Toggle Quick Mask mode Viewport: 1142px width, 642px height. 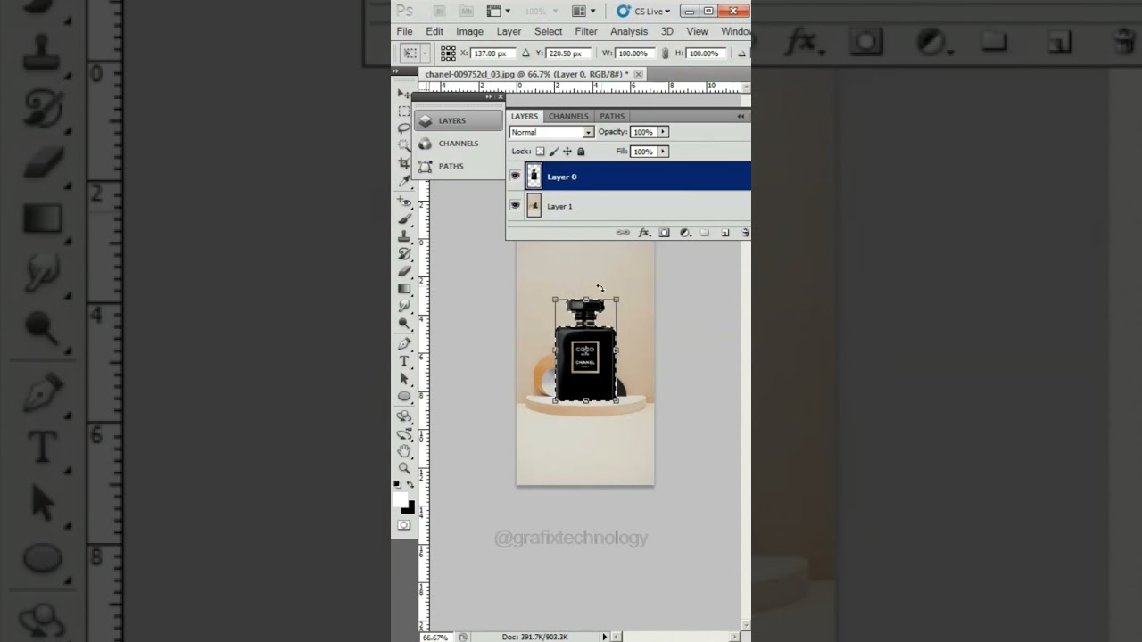(404, 525)
